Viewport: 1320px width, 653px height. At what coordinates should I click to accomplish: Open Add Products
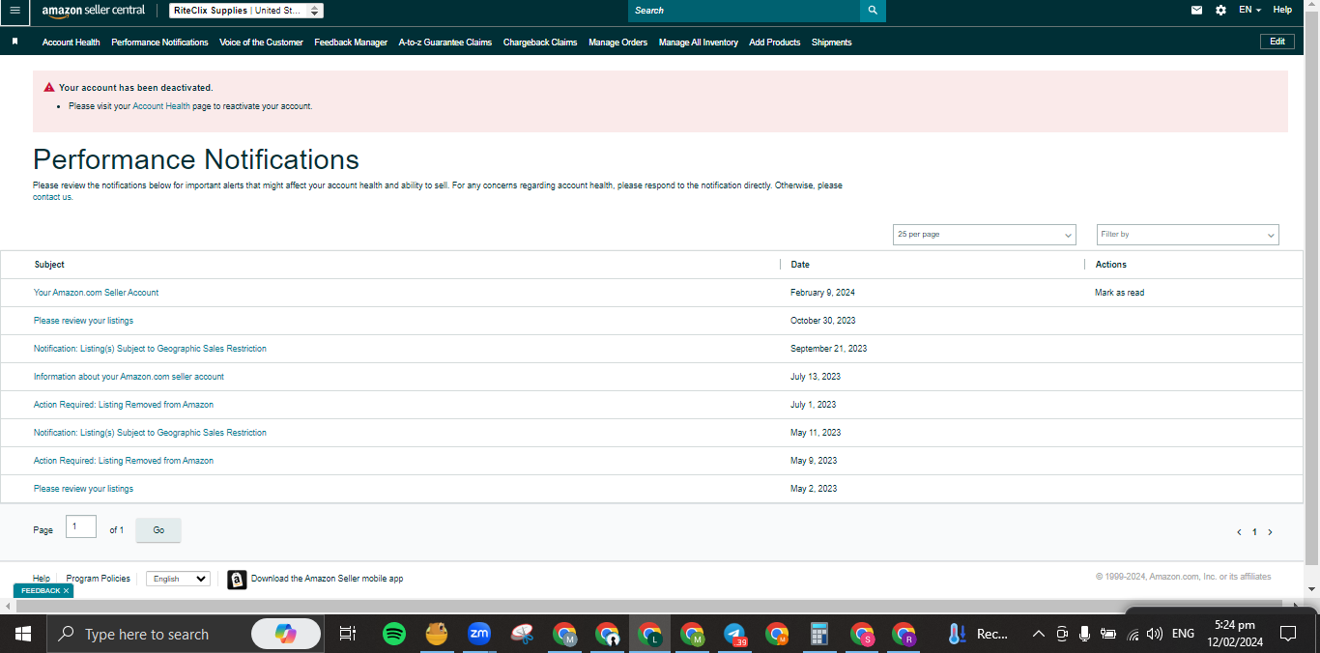coord(775,43)
